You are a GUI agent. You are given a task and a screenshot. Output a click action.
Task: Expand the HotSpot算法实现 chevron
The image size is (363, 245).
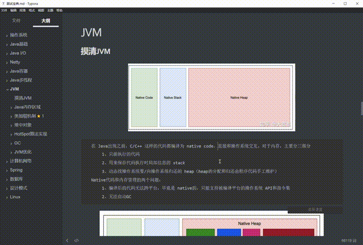tap(11, 134)
